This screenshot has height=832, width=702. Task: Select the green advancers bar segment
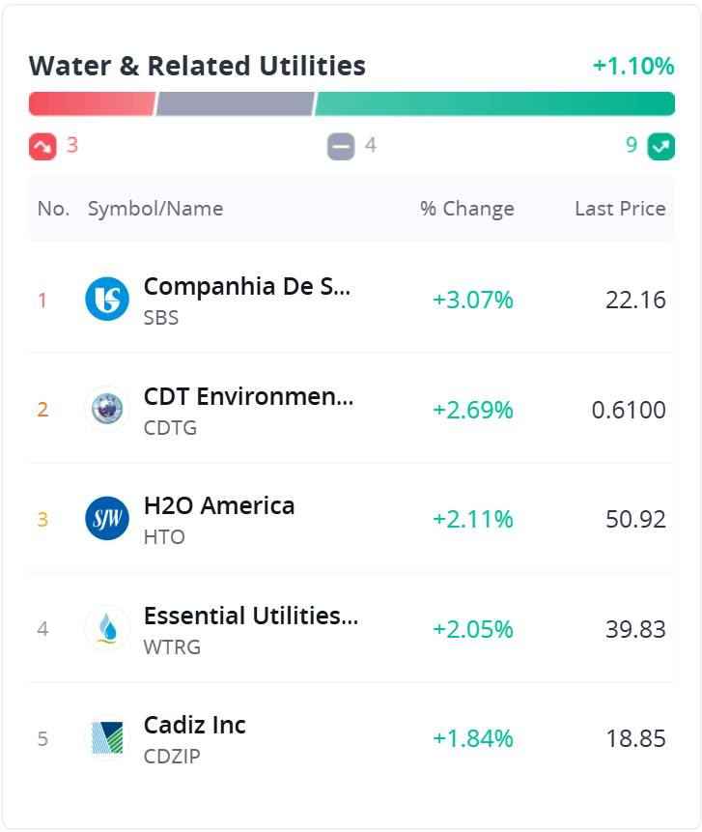pyautogui.click(x=494, y=103)
